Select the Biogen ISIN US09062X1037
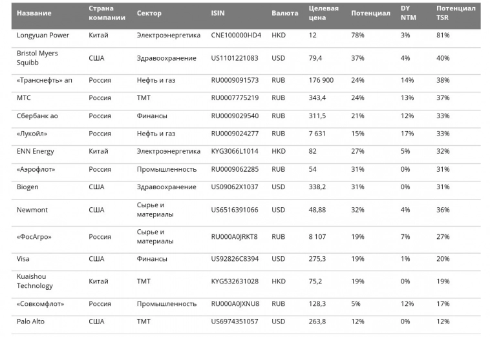The image size is (490, 337). pos(234,187)
